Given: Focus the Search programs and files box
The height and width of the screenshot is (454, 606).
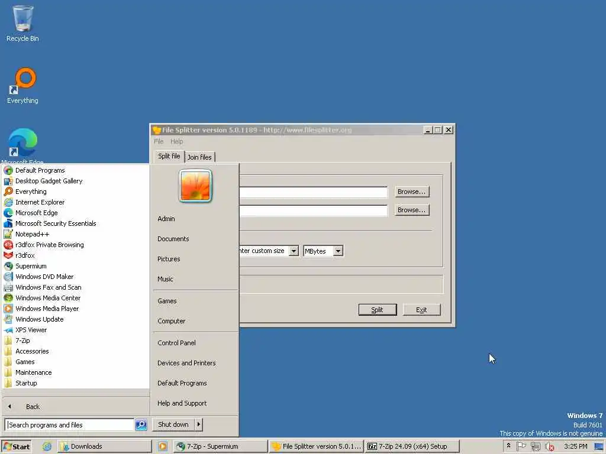Looking at the screenshot, I should 70,424.
